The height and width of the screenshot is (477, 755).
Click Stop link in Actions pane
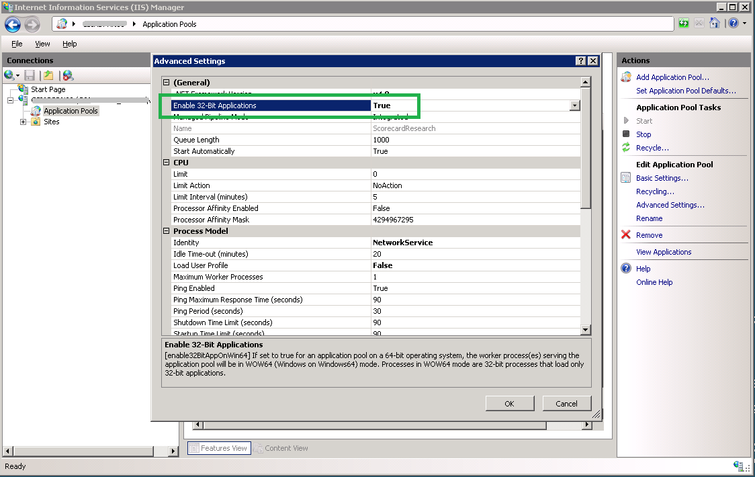point(643,134)
